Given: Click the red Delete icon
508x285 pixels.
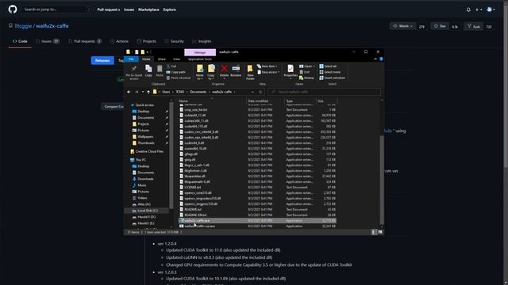Looking at the screenshot, I should point(224,71).
